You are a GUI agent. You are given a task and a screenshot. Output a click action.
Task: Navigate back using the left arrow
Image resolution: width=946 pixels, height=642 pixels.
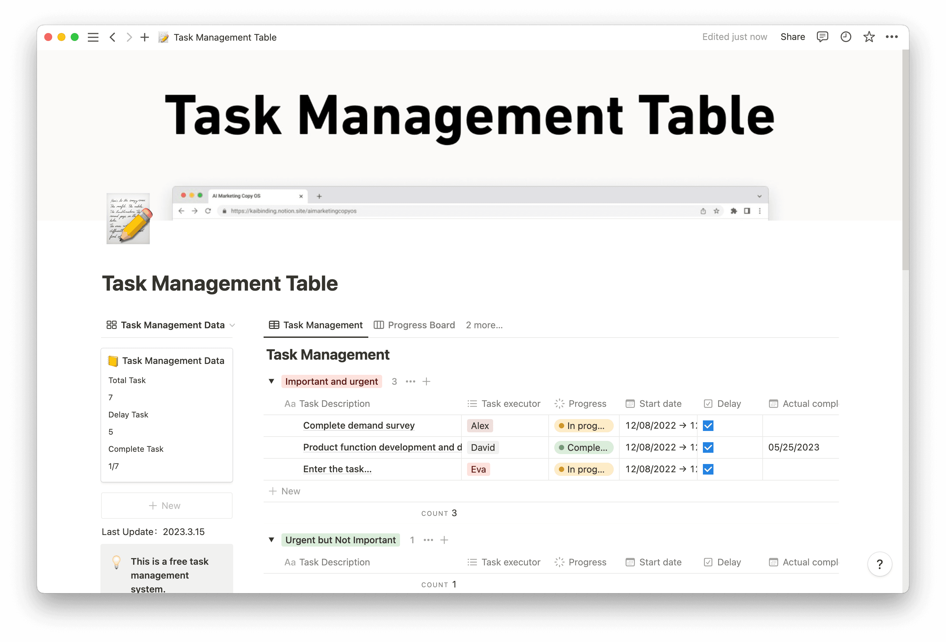pos(113,37)
